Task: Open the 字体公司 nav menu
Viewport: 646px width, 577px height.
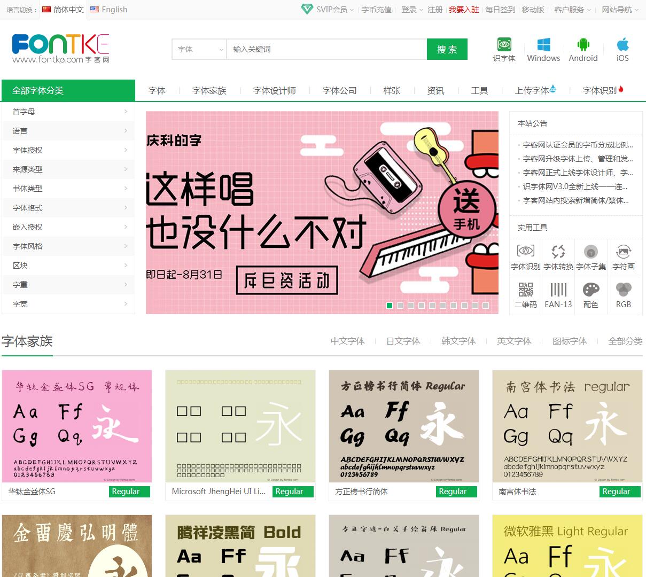Action: [340, 91]
